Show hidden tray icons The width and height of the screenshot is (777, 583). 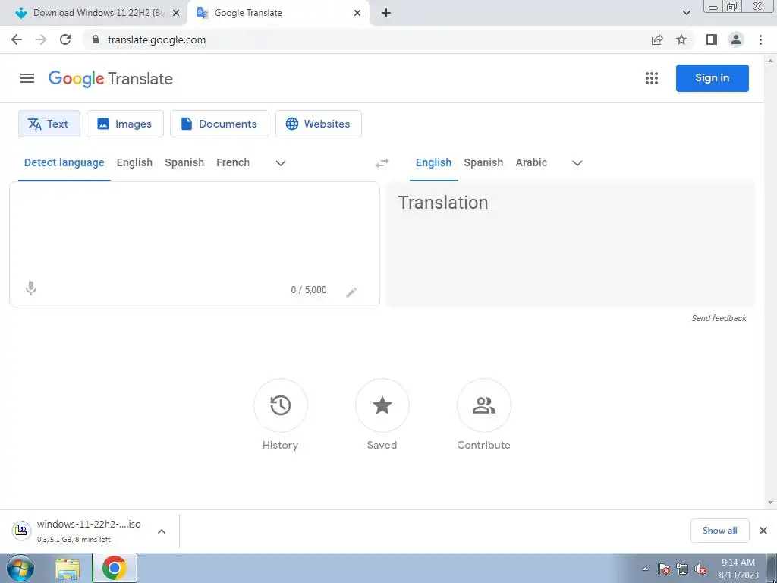pyautogui.click(x=645, y=569)
